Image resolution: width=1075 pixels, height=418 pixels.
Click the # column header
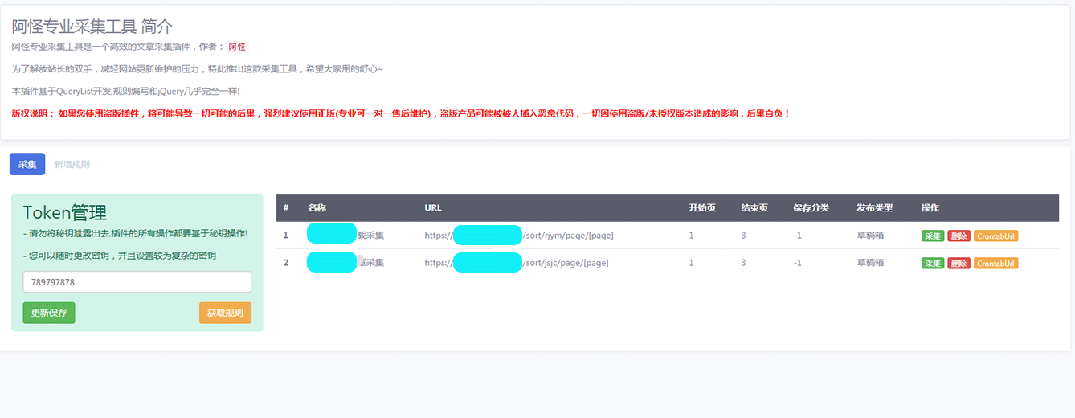click(x=286, y=207)
